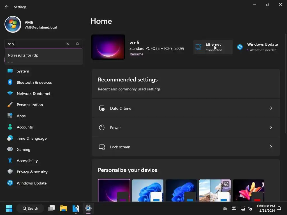Open Accounts settings page
Viewport: 287px width, 215px height.
(44, 127)
